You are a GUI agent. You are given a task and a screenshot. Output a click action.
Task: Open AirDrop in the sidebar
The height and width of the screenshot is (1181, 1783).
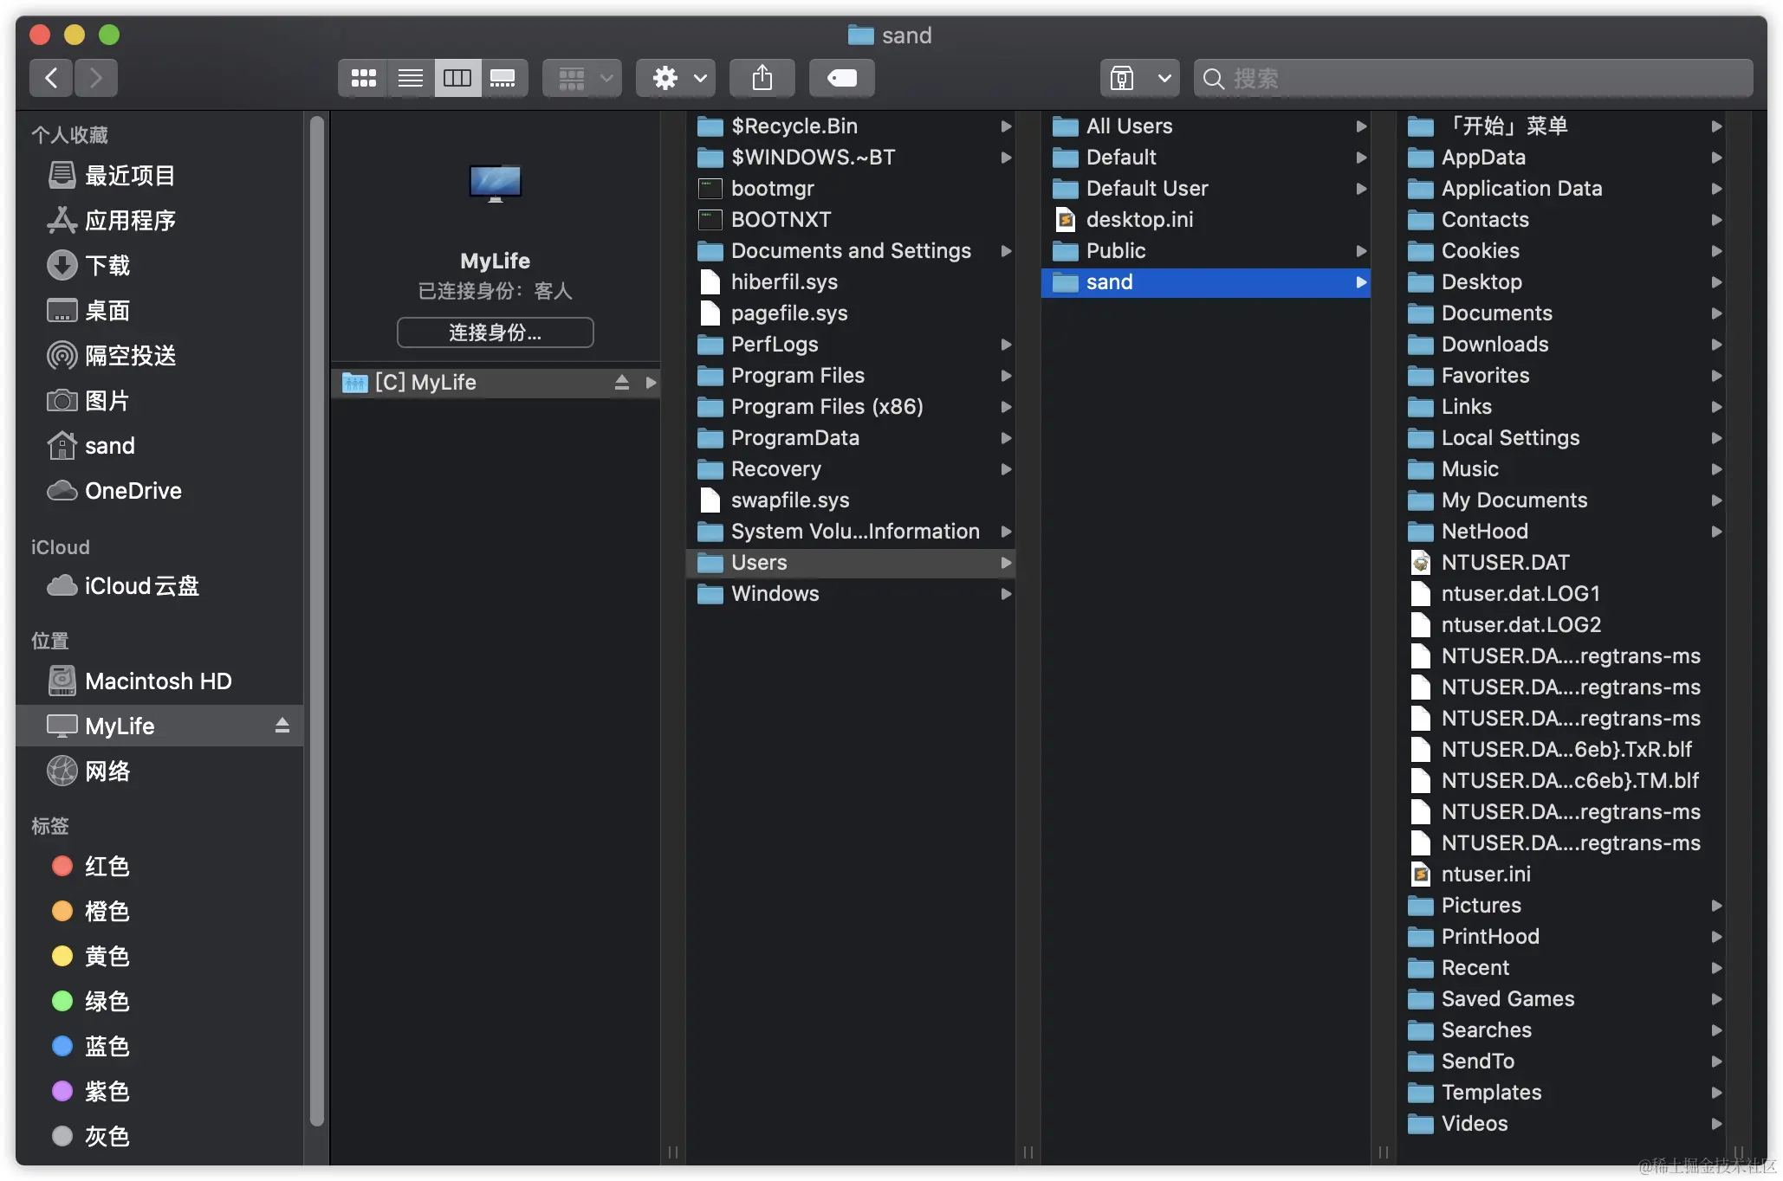coord(130,356)
